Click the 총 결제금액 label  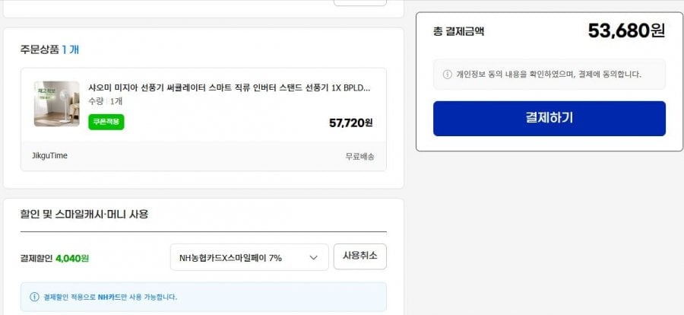click(458, 31)
